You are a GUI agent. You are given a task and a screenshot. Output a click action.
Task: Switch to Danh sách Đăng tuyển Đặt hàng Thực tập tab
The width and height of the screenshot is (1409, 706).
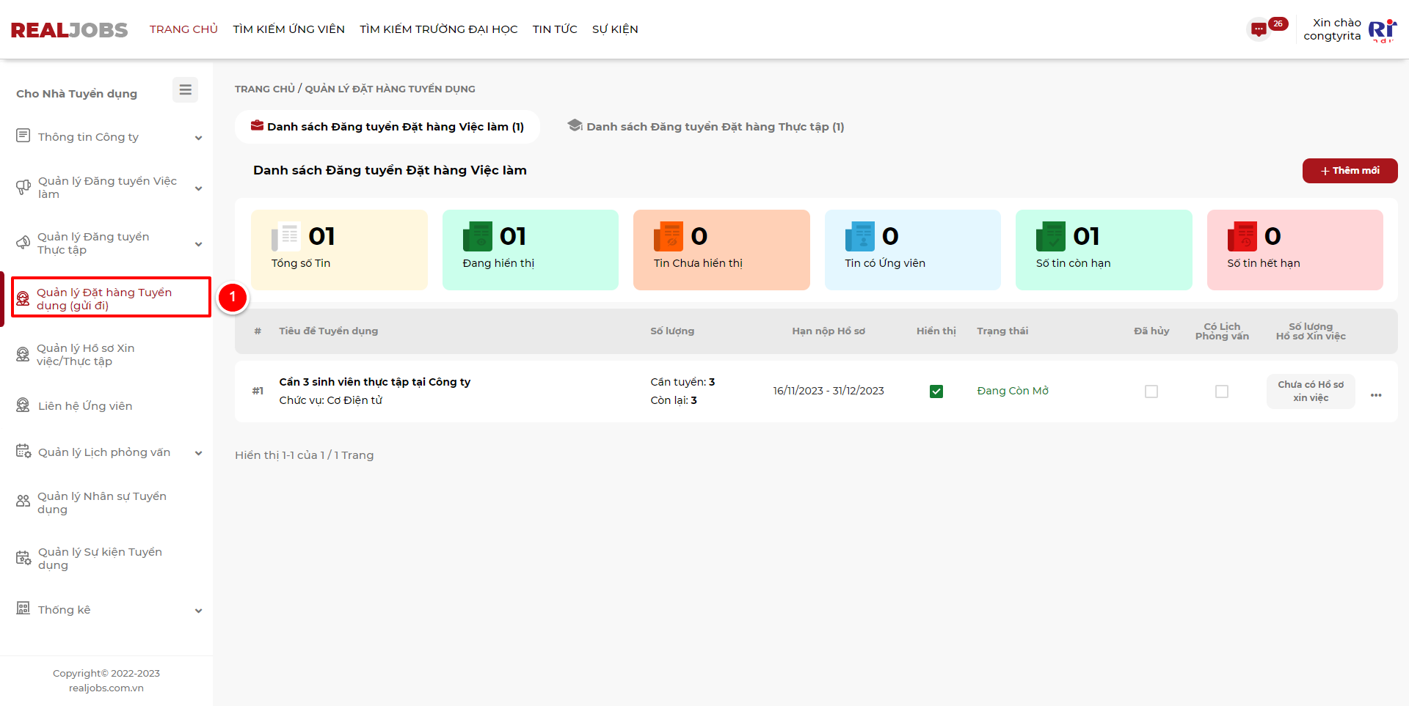click(706, 127)
